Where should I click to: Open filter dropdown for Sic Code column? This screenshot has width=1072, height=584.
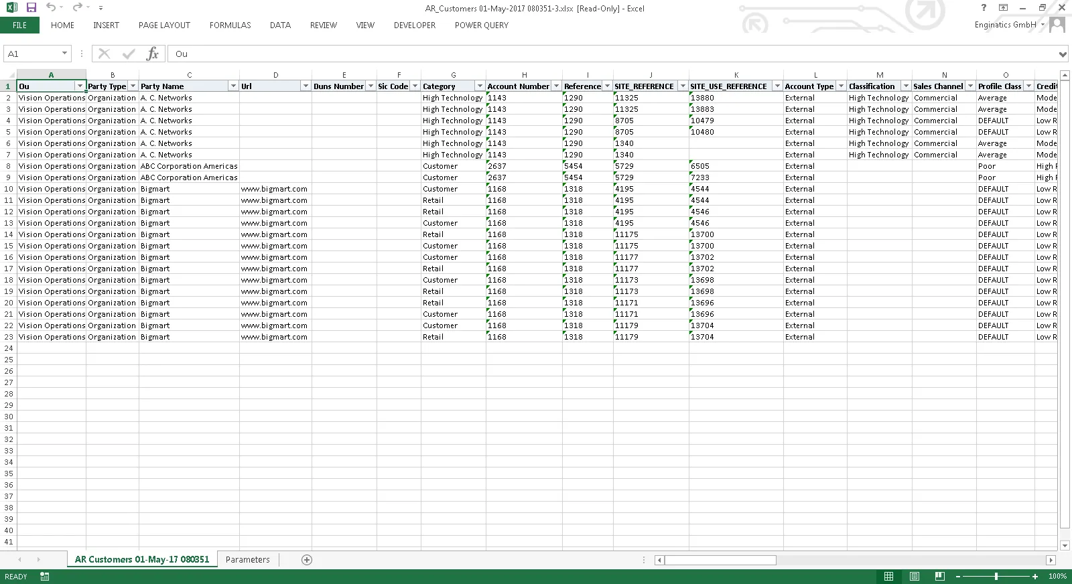tap(415, 86)
